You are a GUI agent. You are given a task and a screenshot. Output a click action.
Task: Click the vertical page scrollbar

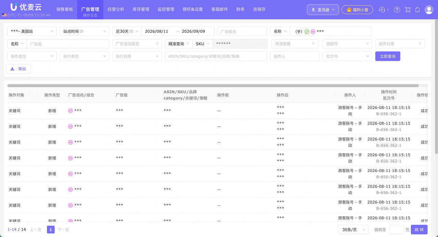[436, 87]
